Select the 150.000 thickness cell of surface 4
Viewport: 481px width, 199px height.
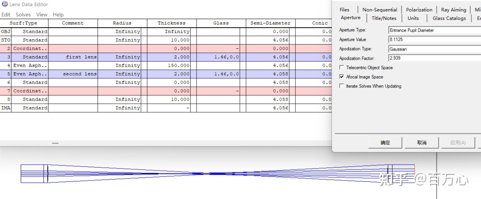pyautogui.click(x=172, y=65)
